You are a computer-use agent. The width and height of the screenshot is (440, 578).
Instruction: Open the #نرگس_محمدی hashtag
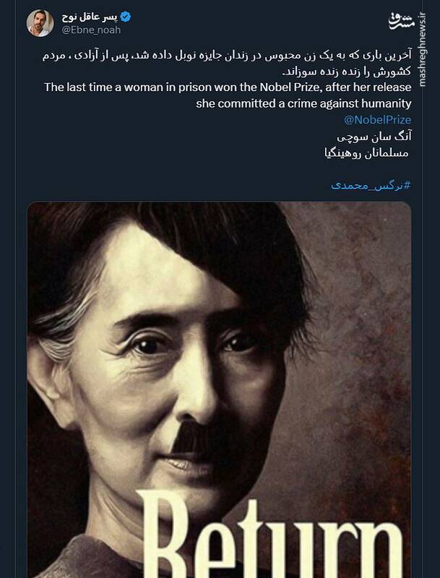(x=371, y=185)
